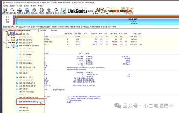Click the FAT32 cell in ESP row
This screenshot has width=179, height=113.
[77, 37]
